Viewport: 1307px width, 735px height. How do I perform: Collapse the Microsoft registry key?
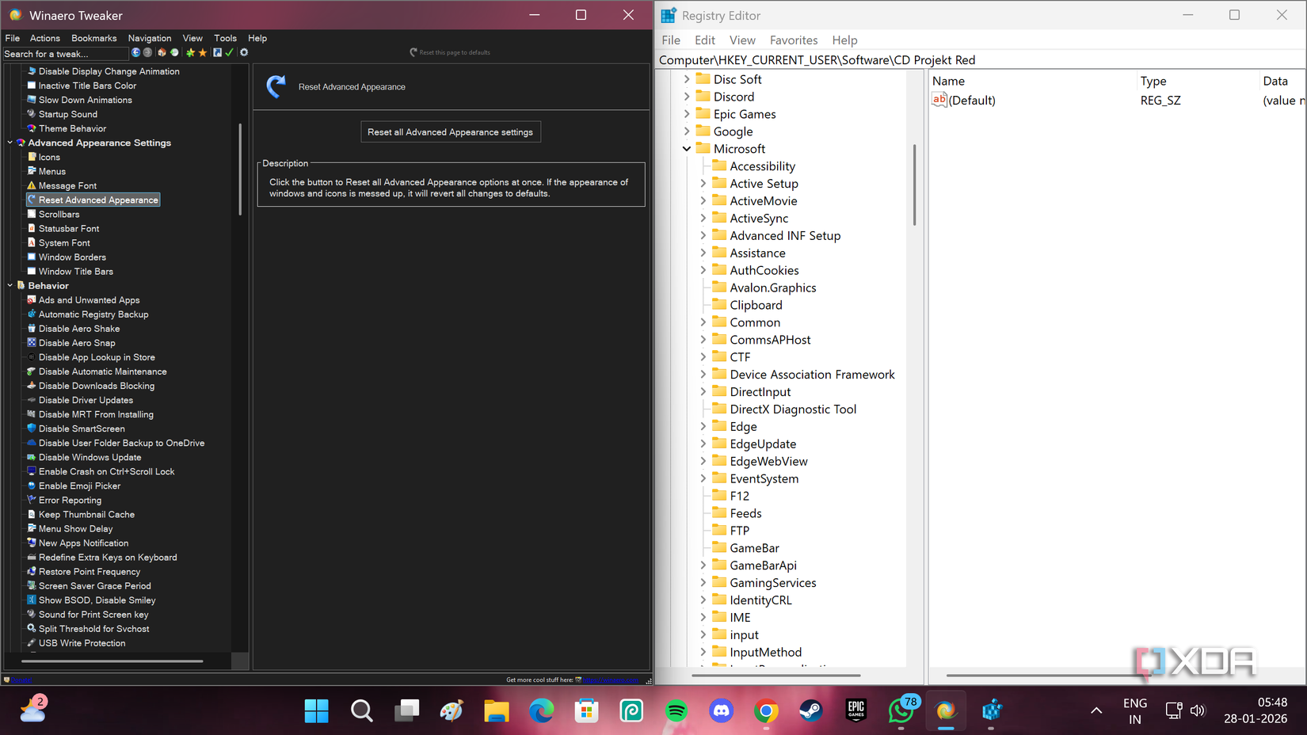(x=686, y=148)
